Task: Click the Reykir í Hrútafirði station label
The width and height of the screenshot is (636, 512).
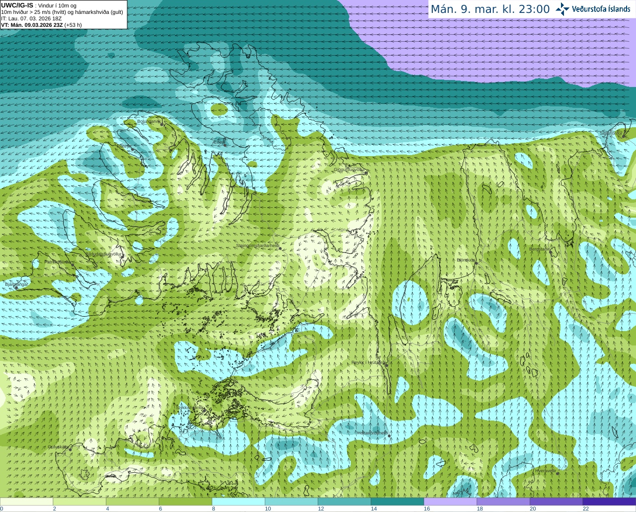Action: tap(369, 363)
